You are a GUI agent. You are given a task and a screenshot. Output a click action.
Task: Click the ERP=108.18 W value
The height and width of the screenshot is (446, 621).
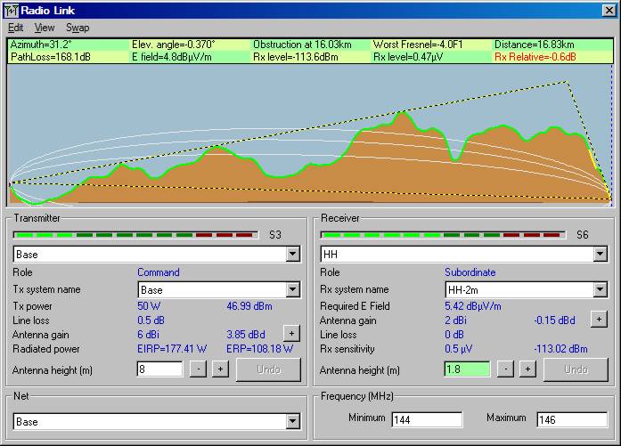coord(260,349)
